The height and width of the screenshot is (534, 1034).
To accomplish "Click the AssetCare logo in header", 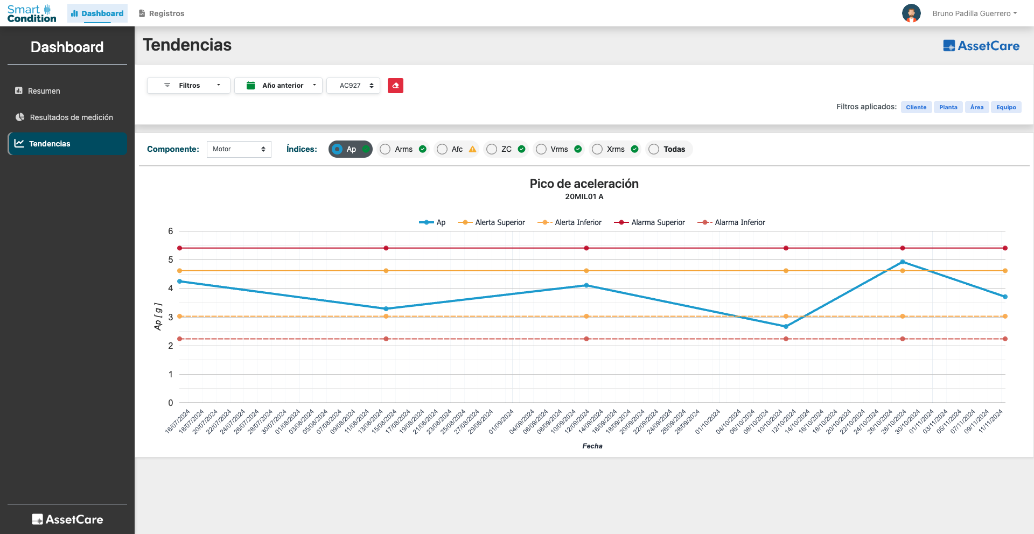I will click(x=981, y=46).
